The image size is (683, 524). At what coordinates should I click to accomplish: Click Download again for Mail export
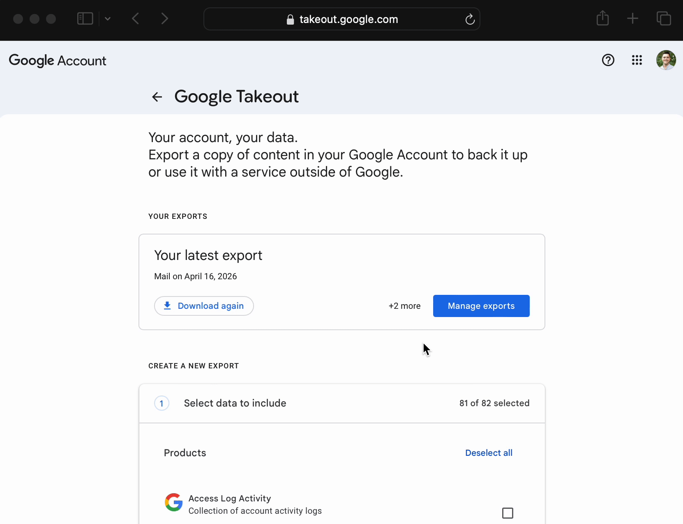(x=204, y=306)
